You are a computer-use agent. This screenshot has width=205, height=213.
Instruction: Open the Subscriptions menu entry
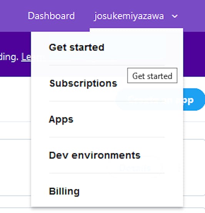[83, 83]
